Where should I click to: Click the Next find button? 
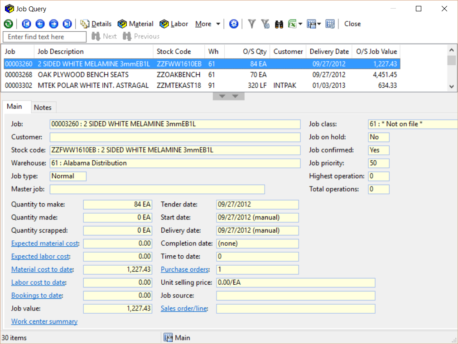point(104,37)
